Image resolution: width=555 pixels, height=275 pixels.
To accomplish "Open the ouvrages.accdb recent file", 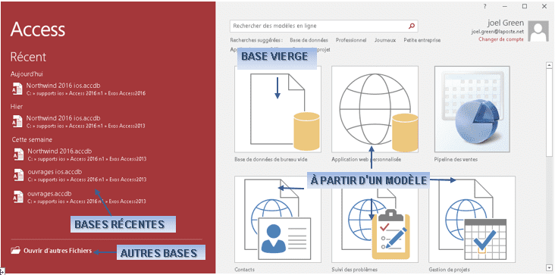I will point(80,197).
